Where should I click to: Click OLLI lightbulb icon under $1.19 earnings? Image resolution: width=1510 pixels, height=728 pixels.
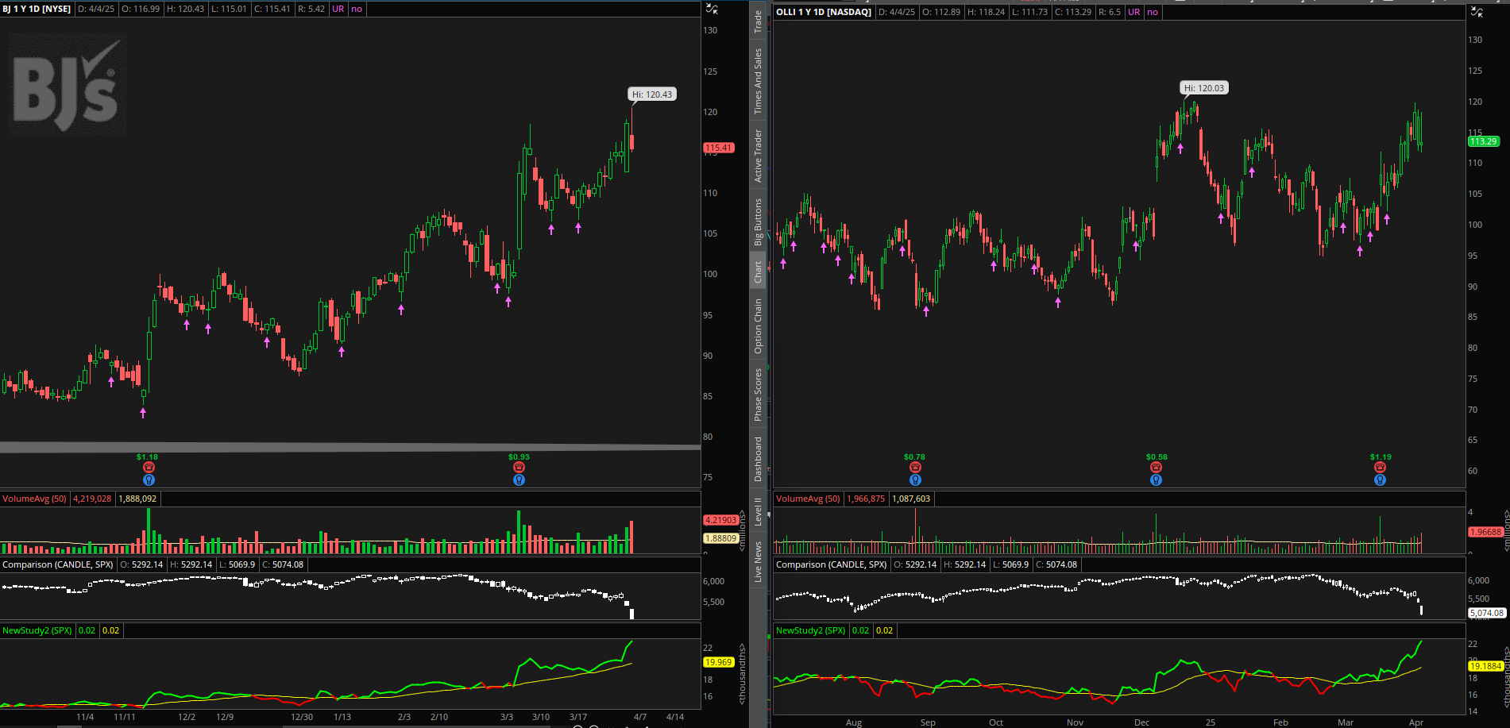click(1380, 480)
